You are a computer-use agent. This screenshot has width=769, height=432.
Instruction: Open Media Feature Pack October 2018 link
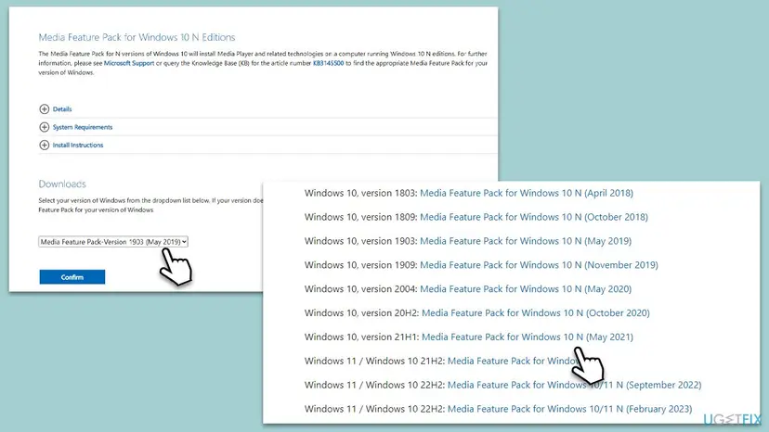pyautogui.click(x=534, y=217)
